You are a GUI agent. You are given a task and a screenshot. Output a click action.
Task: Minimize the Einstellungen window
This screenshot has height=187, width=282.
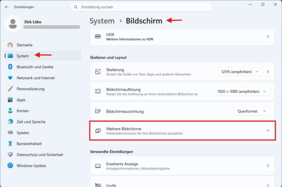click(x=250, y=5)
